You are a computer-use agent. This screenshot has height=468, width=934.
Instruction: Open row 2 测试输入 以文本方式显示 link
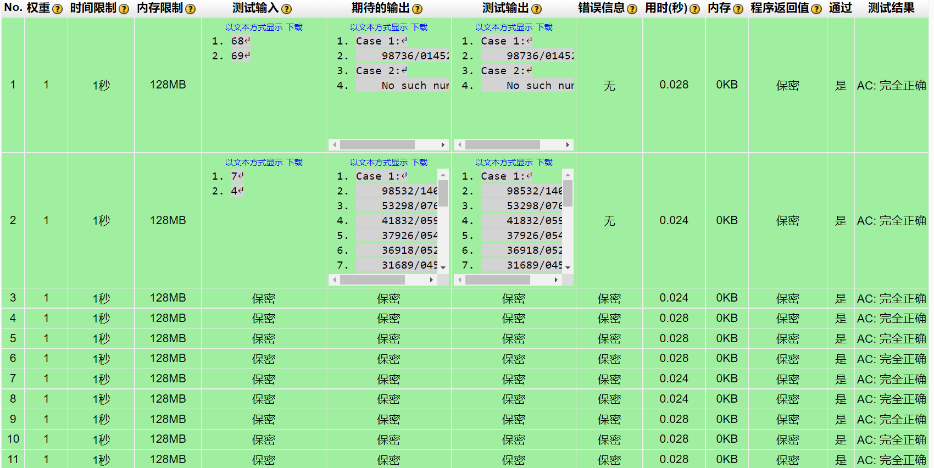(x=254, y=163)
